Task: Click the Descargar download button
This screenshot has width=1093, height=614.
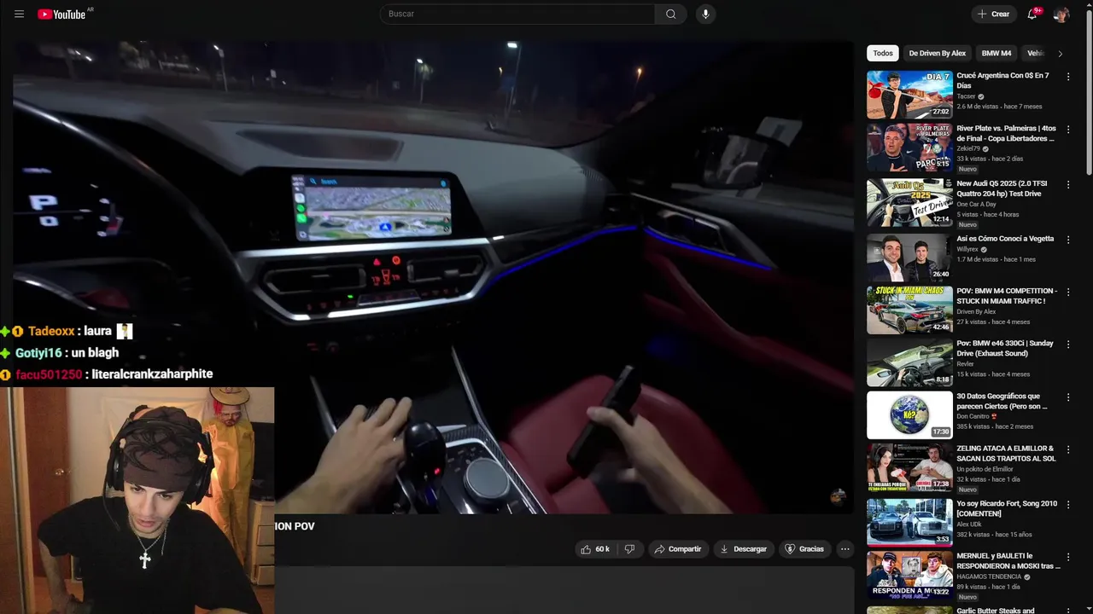Action: pyautogui.click(x=744, y=549)
